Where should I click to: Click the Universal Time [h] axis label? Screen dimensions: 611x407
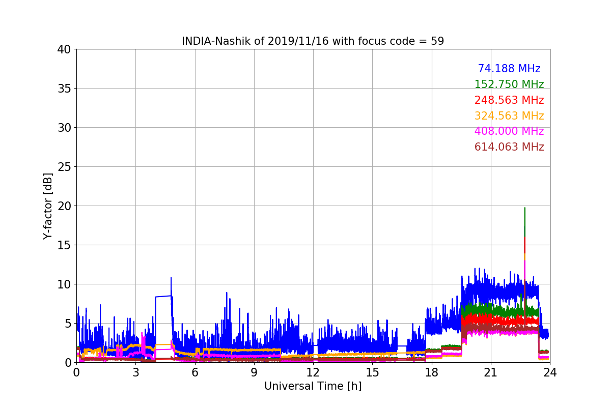[x=313, y=386]
